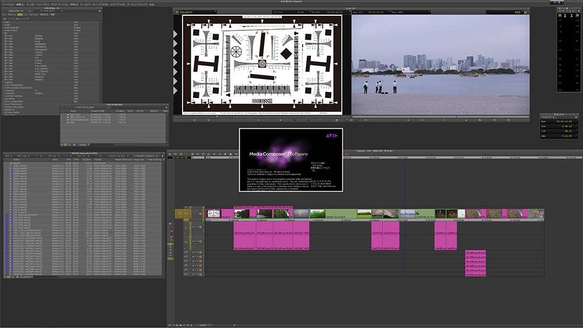
Task: Click the record monitor position bar
Action: tap(441, 117)
